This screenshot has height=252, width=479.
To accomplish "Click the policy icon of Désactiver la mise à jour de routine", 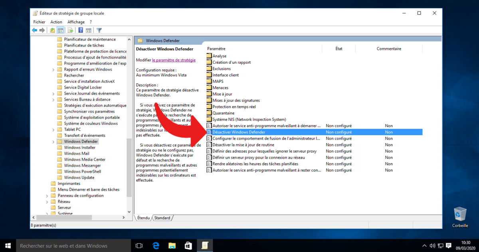I will point(209,145).
